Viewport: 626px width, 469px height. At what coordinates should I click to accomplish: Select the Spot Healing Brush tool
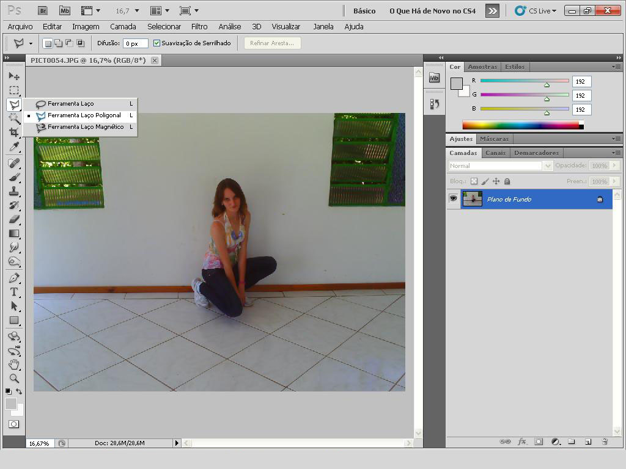(14, 163)
